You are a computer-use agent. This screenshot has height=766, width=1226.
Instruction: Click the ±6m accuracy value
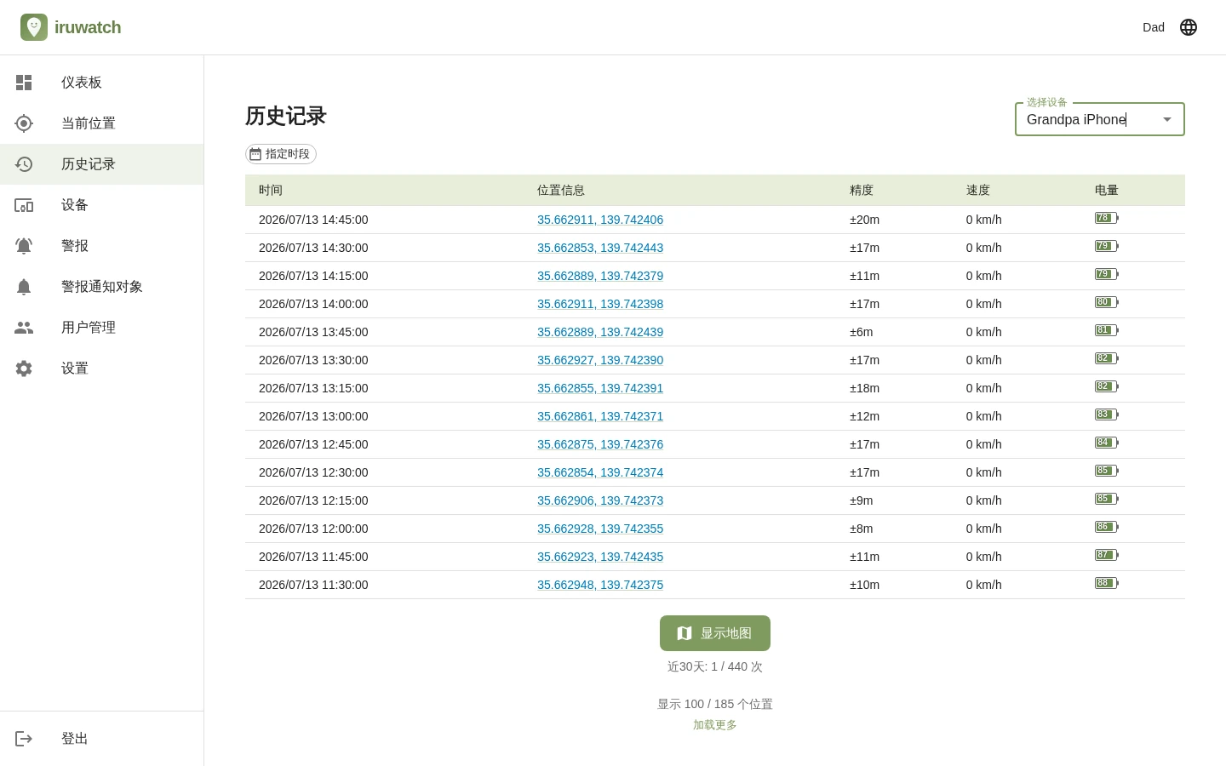point(861,332)
